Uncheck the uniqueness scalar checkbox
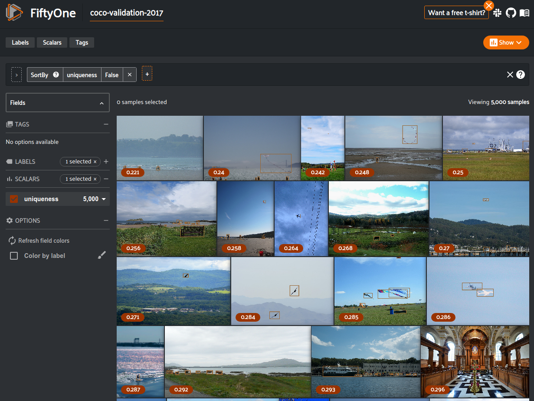 coord(14,199)
